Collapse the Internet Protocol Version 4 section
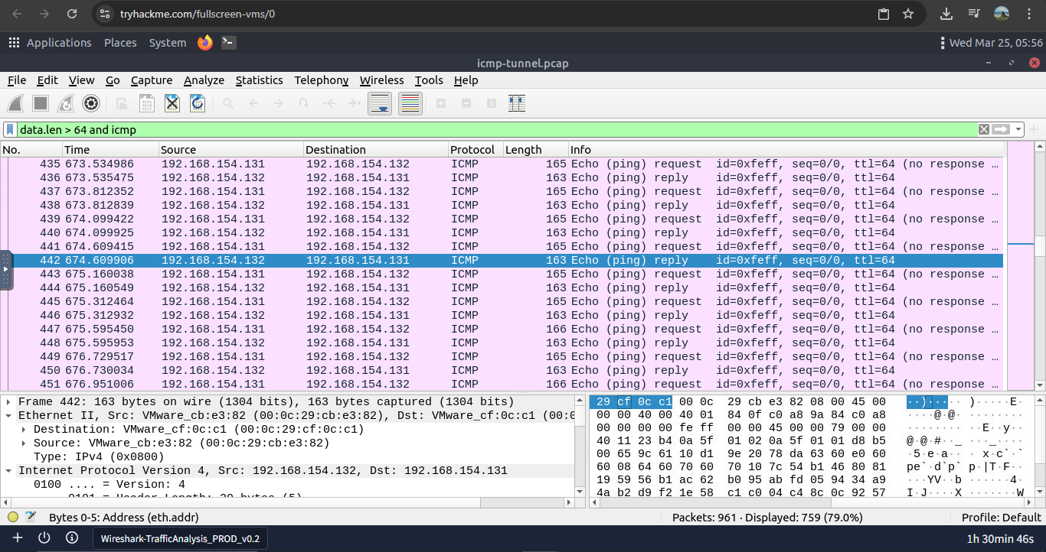The height and width of the screenshot is (552, 1046). 8,470
